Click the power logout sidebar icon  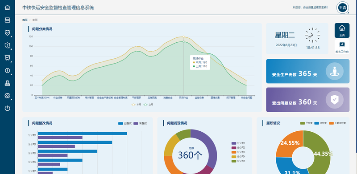coord(7,108)
